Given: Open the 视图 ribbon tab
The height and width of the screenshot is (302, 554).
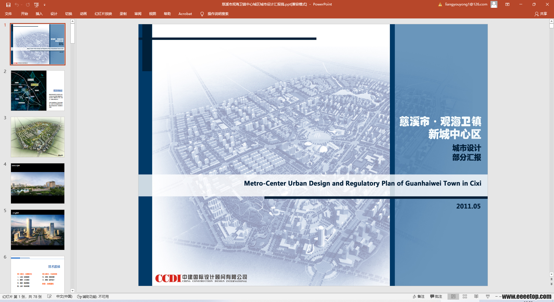Looking at the screenshot, I should coord(153,14).
